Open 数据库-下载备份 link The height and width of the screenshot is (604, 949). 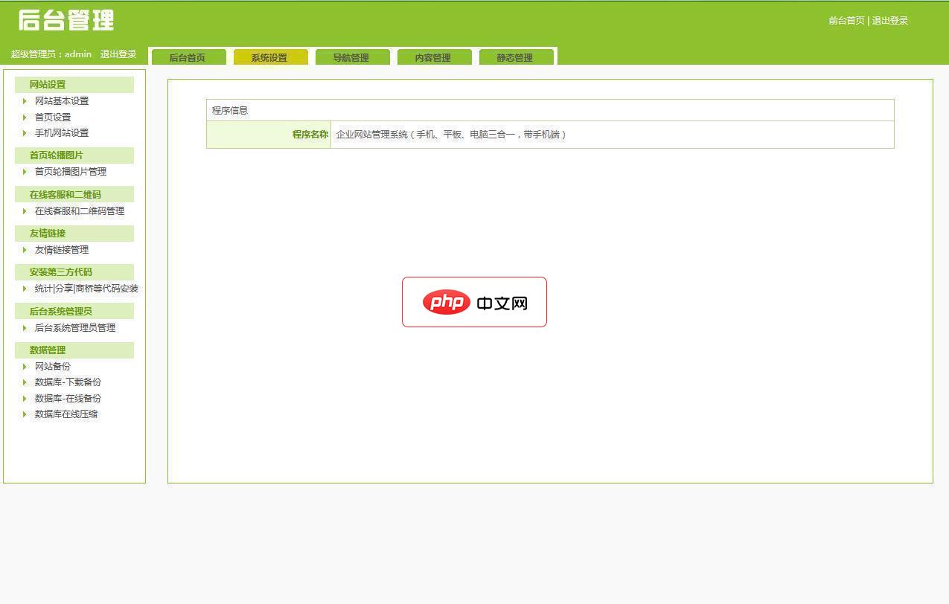[68, 382]
